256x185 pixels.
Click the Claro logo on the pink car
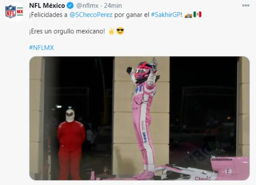pos(203,178)
